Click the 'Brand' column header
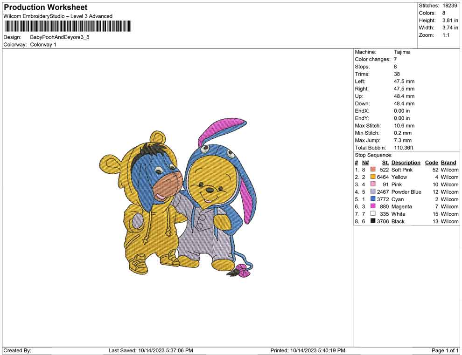462x355 pixels. pyautogui.click(x=448, y=163)
